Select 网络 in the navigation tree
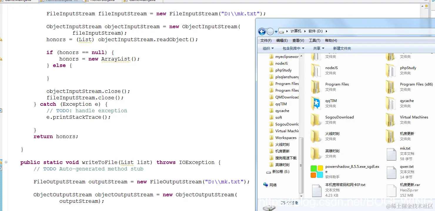Viewport: 435px width, 211px height. (270, 185)
